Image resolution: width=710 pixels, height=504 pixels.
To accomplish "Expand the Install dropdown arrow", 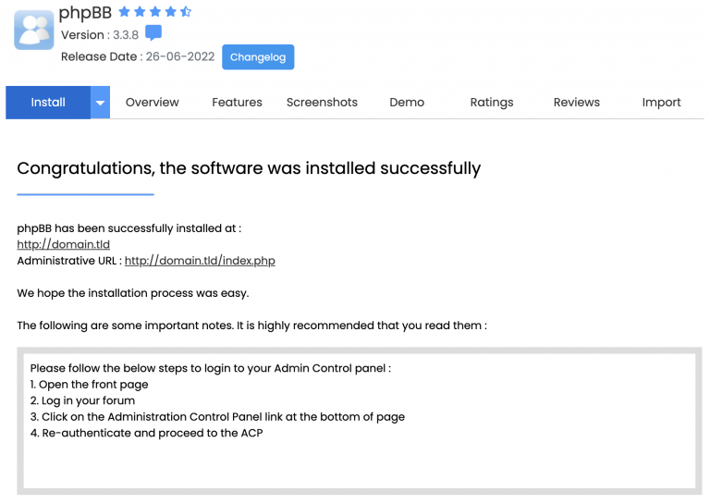I will pos(100,103).
